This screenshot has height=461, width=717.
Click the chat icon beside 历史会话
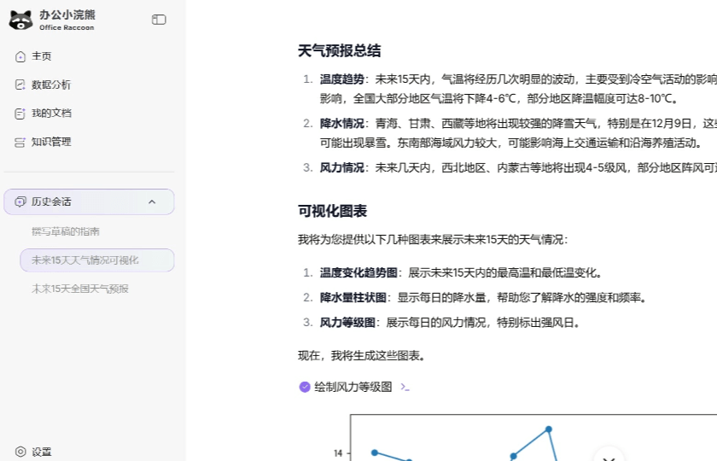pyautogui.click(x=20, y=201)
